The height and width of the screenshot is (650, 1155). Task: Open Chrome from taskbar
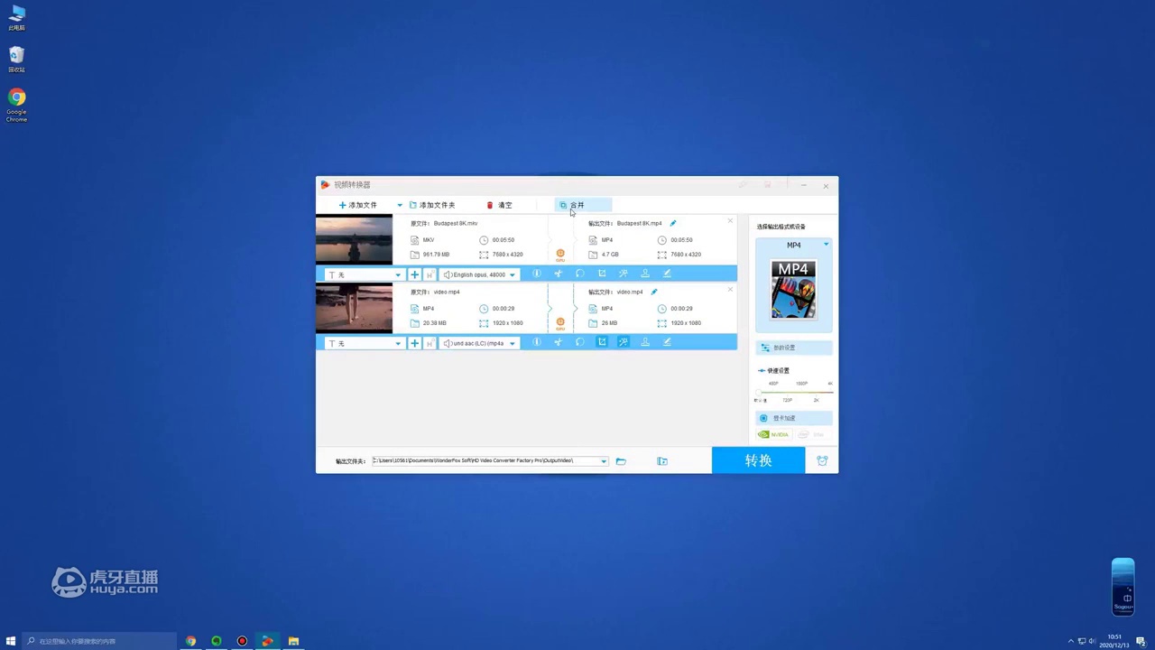pyautogui.click(x=190, y=641)
